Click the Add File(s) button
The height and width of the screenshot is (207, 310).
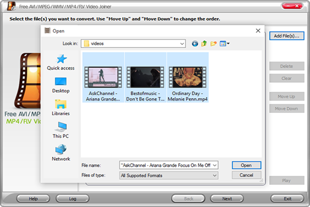click(286, 36)
